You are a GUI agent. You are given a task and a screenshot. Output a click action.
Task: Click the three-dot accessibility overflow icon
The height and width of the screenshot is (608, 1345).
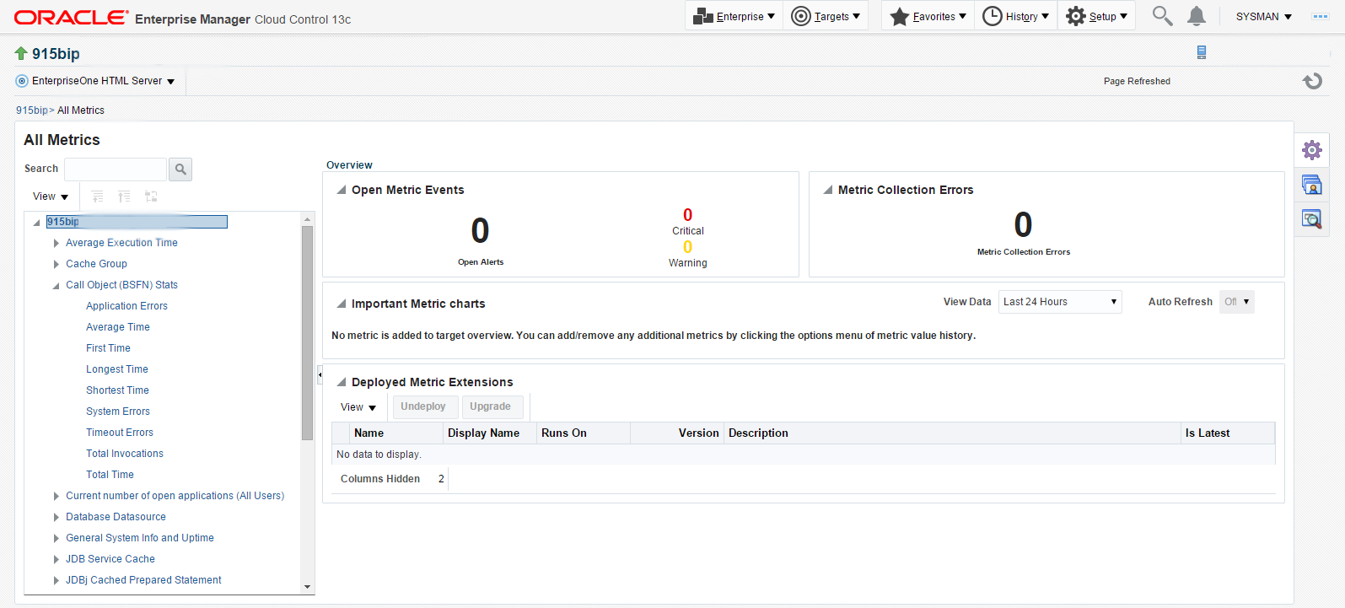pyautogui.click(x=1321, y=17)
